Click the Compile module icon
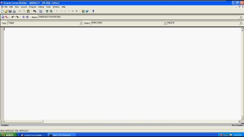Screen dimensions: 244x137 pyautogui.click(x=47, y=11)
